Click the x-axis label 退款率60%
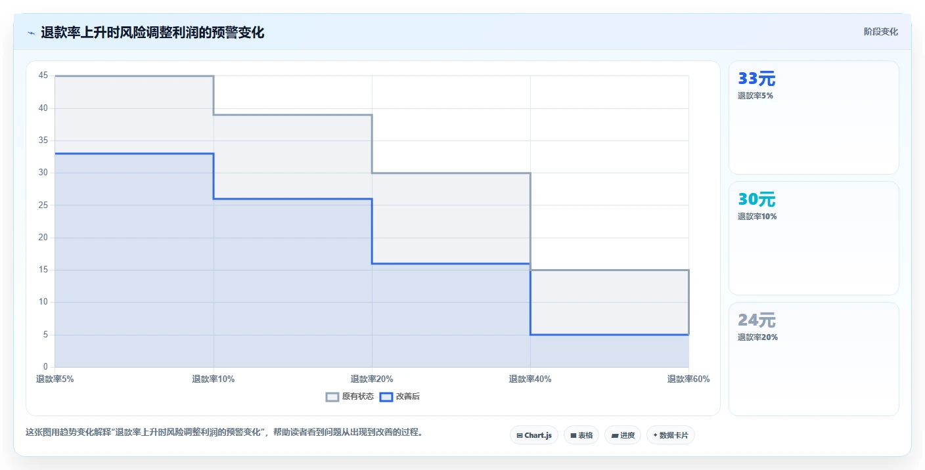Screen dimensions: 925x470 (x=688, y=379)
